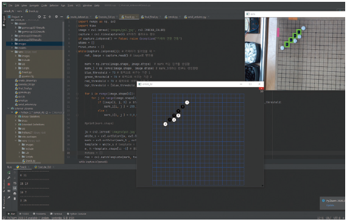
Task: Open Project panel settings gear
Action: coord(57,17)
